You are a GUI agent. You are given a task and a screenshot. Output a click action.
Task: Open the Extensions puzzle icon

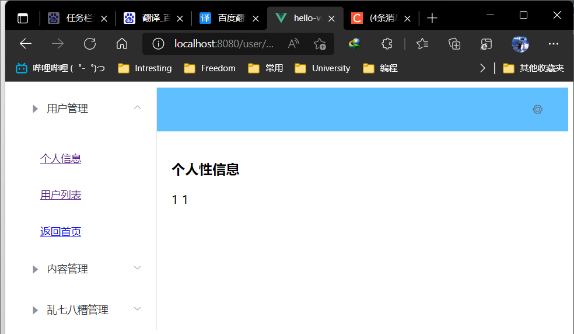(387, 44)
